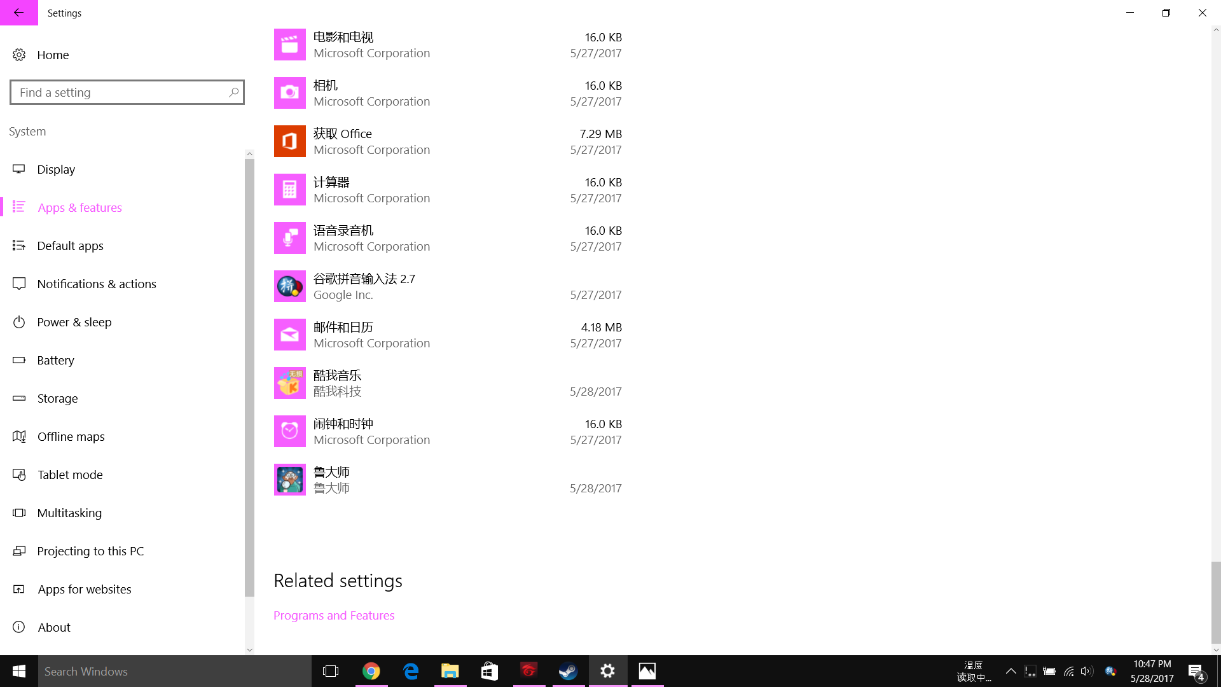Image resolution: width=1221 pixels, height=687 pixels.
Task: Show hidden system tray icons chevron
Action: pyautogui.click(x=1011, y=671)
